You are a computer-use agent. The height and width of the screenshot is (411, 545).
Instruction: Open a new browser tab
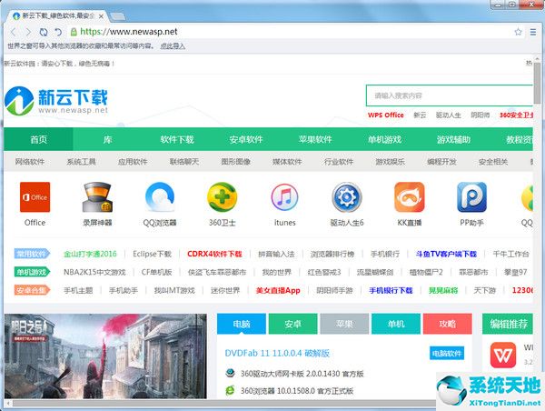pyautogui.click(x=118, y=16)
